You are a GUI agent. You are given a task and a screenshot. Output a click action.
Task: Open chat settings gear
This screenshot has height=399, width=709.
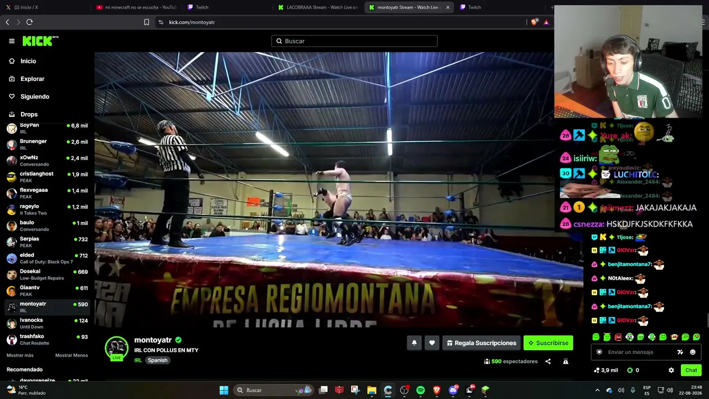click(671, 370)
